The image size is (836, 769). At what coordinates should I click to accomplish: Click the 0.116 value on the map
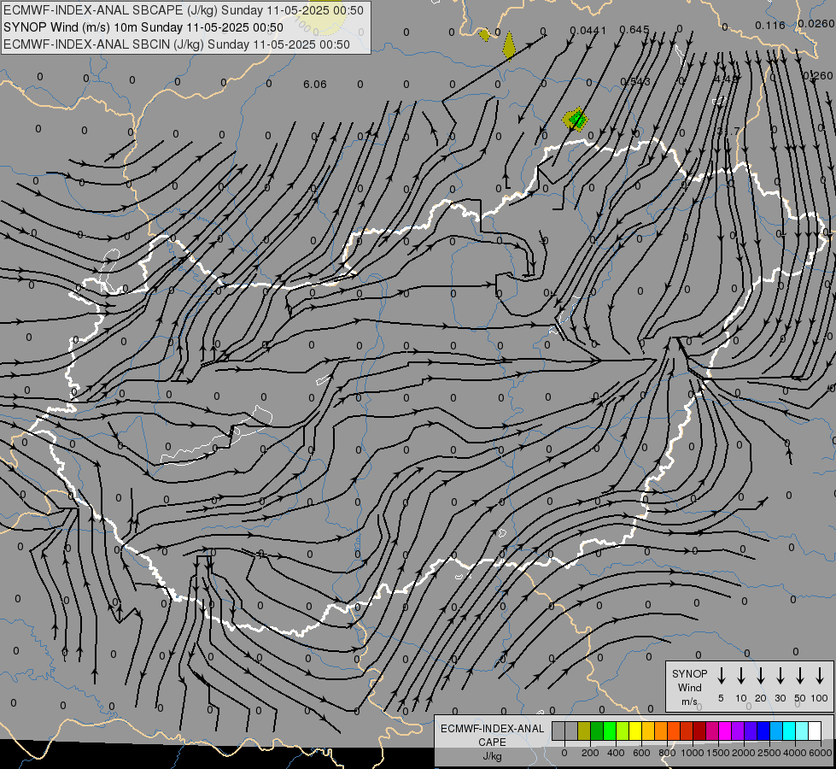[770, 25]
